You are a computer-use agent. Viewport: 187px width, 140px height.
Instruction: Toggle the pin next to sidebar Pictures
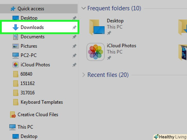(74, 46)
